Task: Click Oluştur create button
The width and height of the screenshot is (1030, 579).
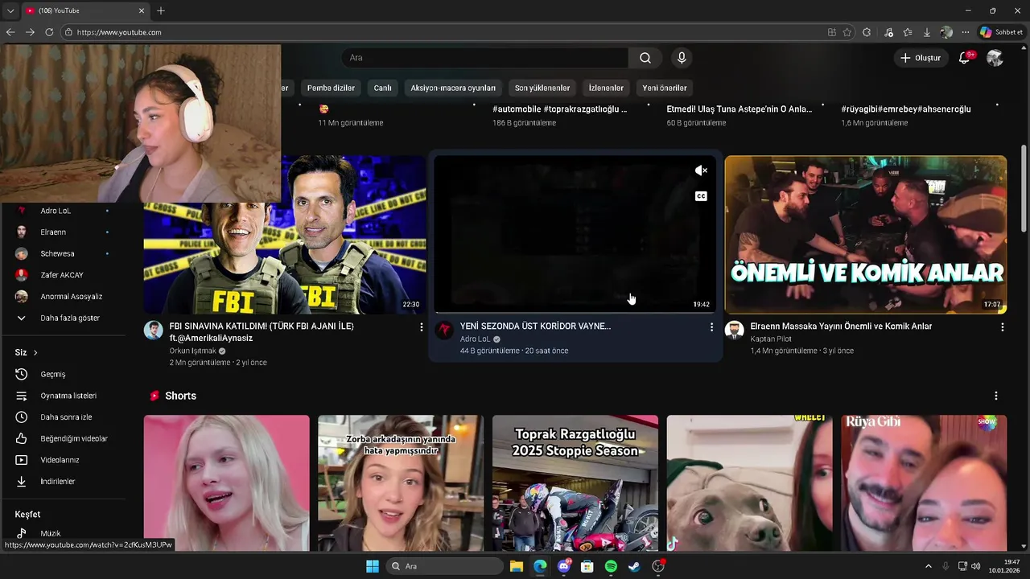Action: pos(921,58)
